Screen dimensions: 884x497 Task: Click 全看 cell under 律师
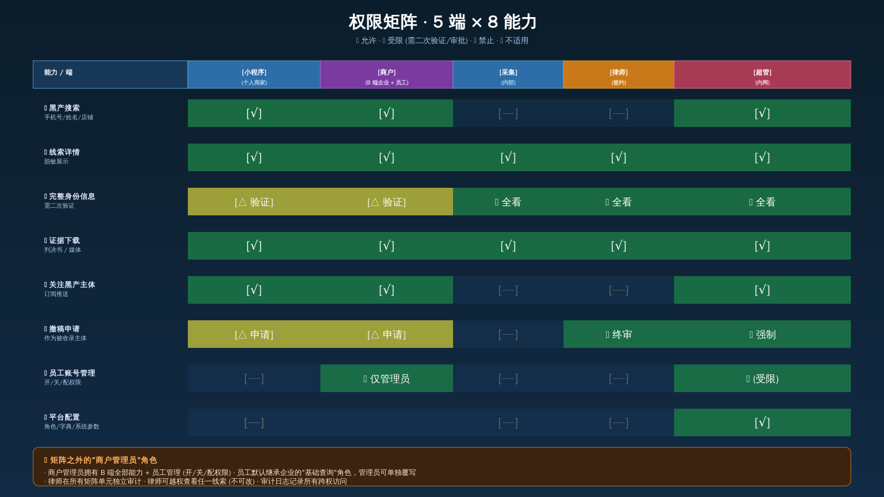pyautogui.click(x=619, y=202)
